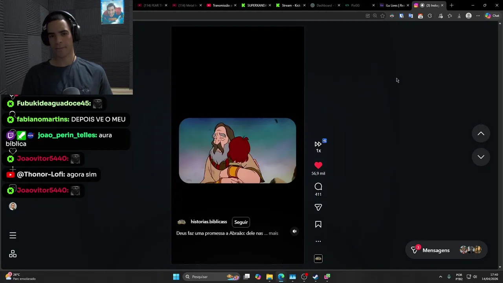This screenshot has width=503, height=283.
Task: Open the browser profile avatar icon
Action: click(x=468, y=16)
